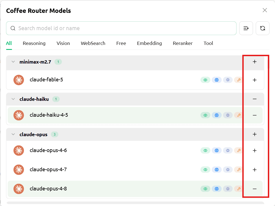Remove all models in claude-haiku group

(x=255, y=99)
